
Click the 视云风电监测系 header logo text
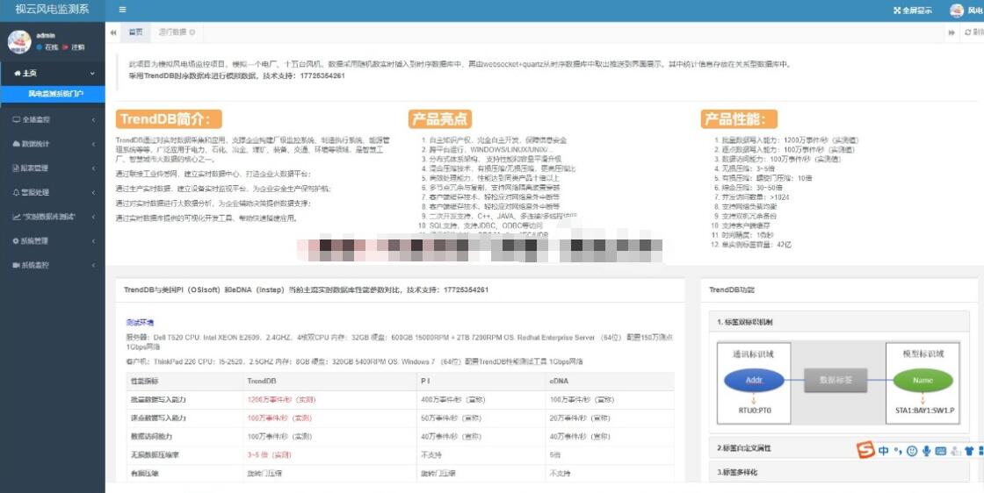click(52, 10)
